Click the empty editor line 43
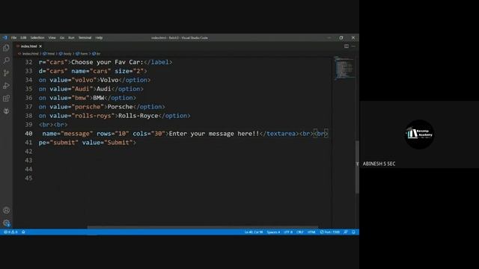The width and height of the screenshot is (479, 269). (183, 161)
